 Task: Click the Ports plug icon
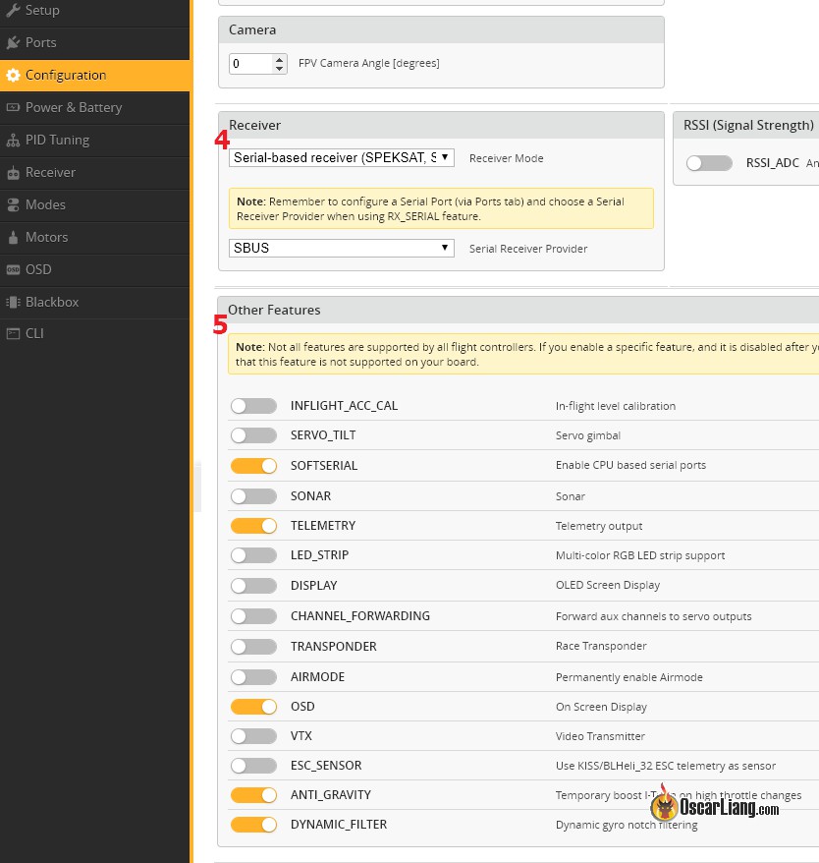(13, 42)
